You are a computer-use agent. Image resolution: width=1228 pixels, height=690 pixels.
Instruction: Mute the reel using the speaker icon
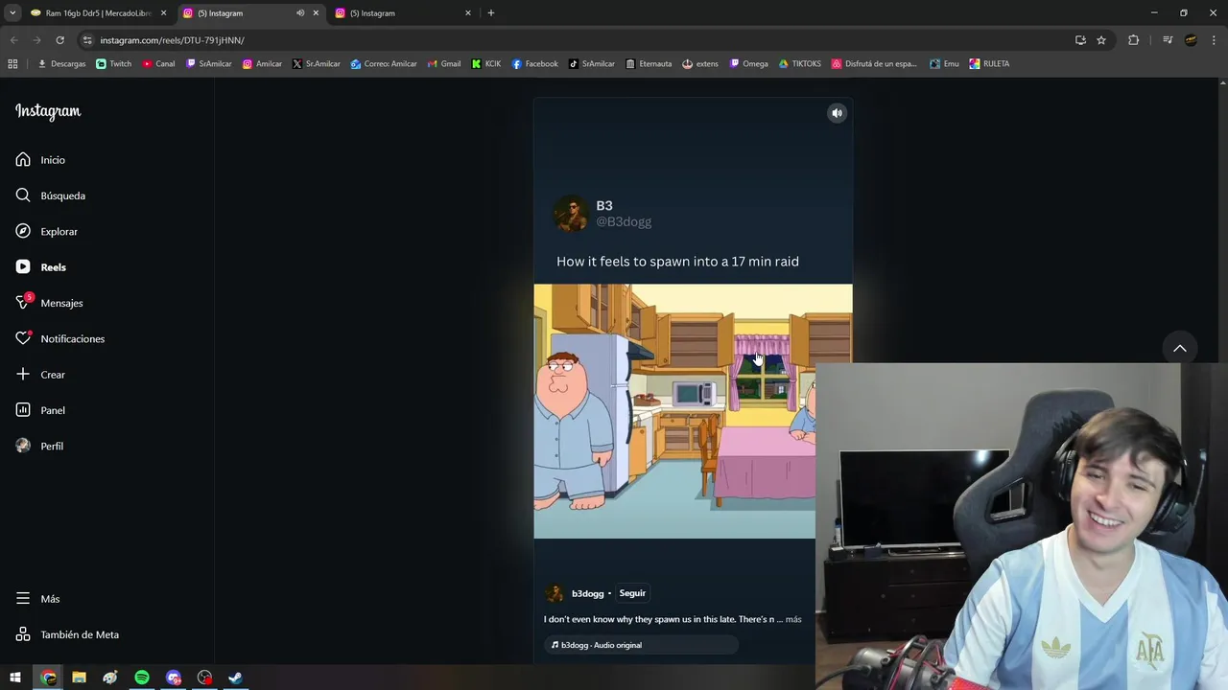tap(837, 113)
